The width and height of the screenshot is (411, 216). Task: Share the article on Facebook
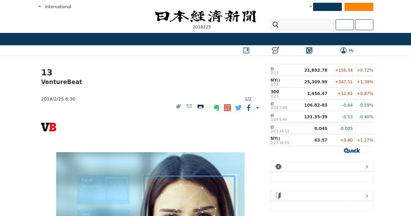click(249, 108)
